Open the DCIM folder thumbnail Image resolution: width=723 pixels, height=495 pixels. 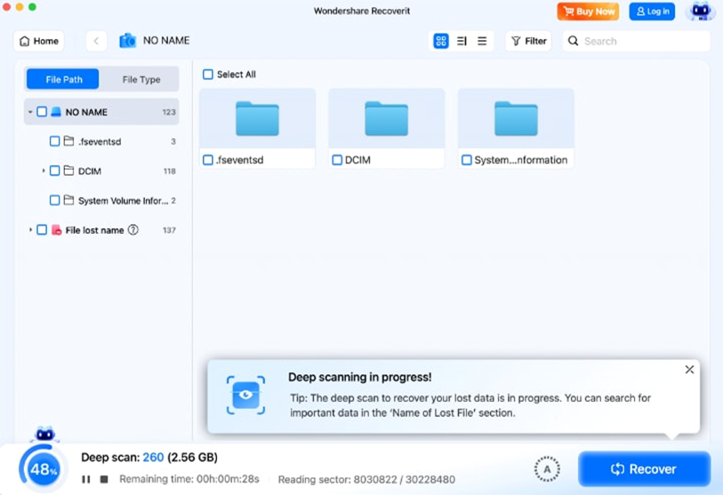tap(386, 118)
